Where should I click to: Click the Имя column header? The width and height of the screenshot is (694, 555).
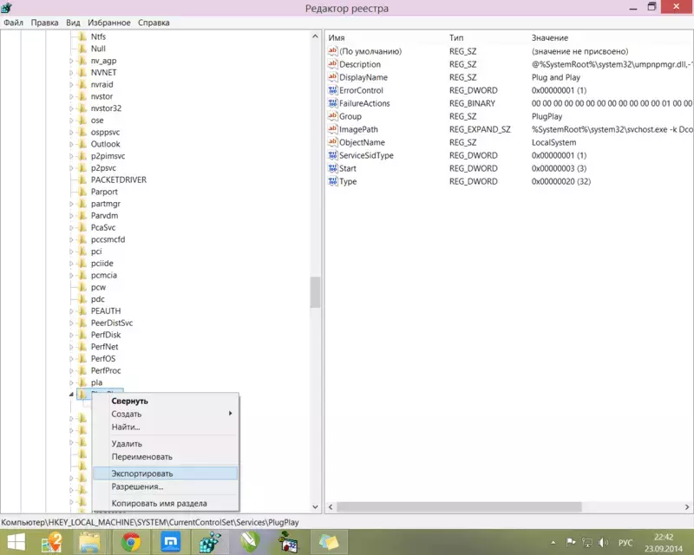click(337, 38)
